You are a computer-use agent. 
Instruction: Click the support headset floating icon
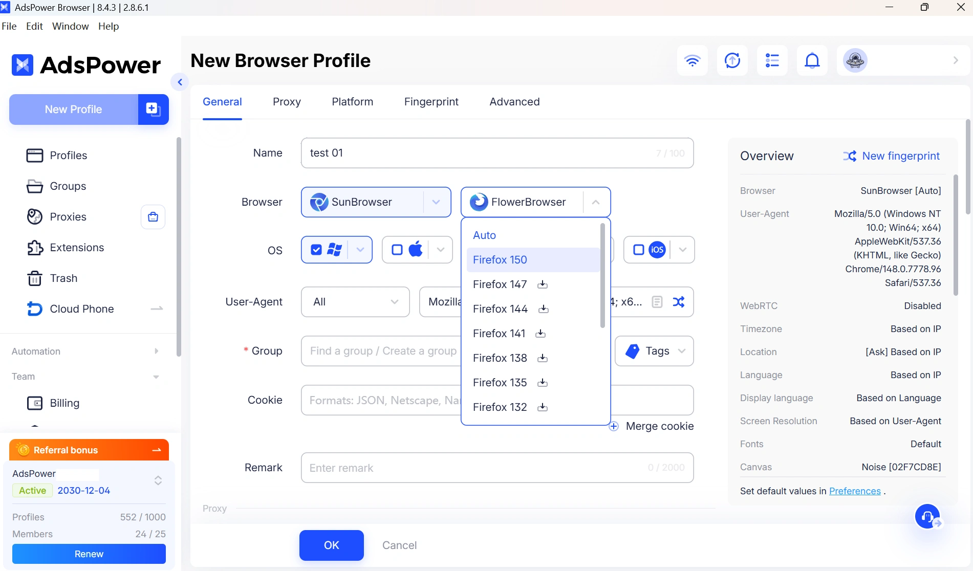[x=927, y=516]
